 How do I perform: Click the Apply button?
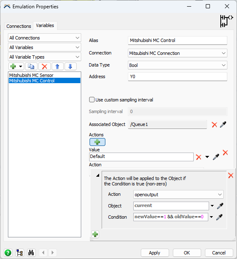point(155,253)
